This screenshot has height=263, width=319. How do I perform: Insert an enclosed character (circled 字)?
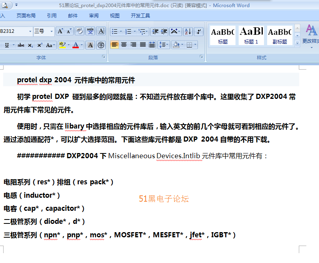pos(101,45)
